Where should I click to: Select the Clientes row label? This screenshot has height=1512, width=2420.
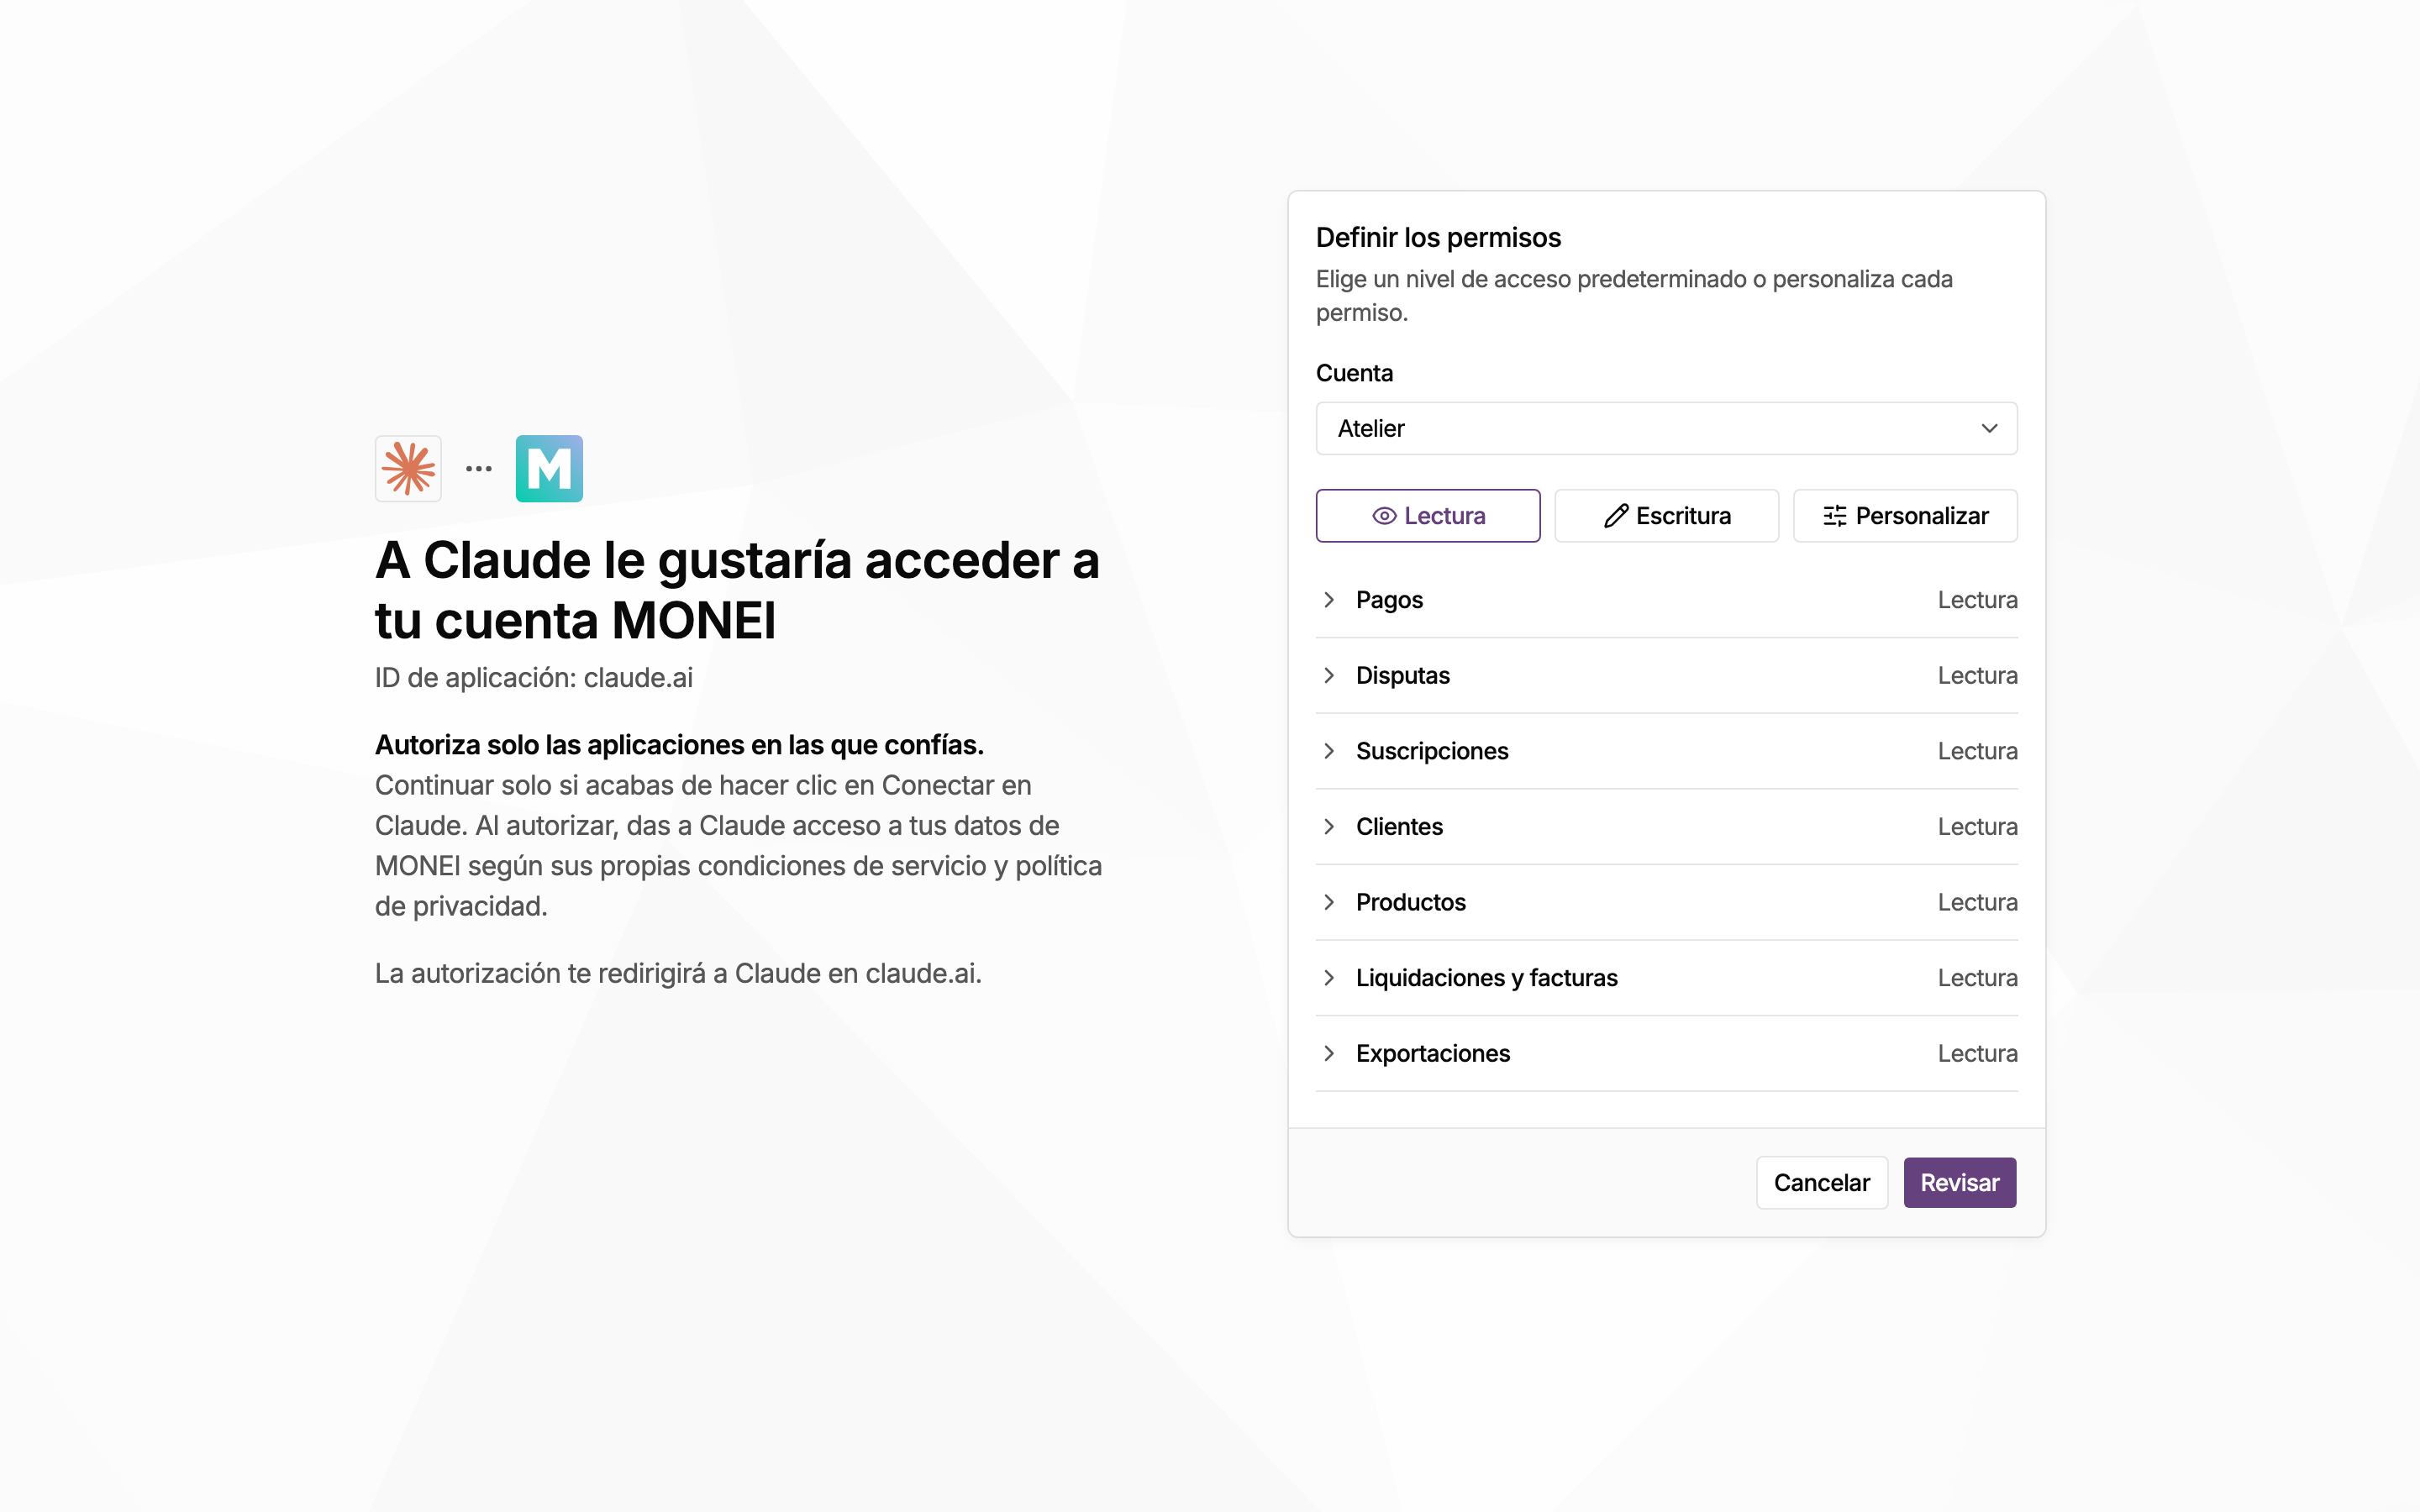coord(1399,827)
